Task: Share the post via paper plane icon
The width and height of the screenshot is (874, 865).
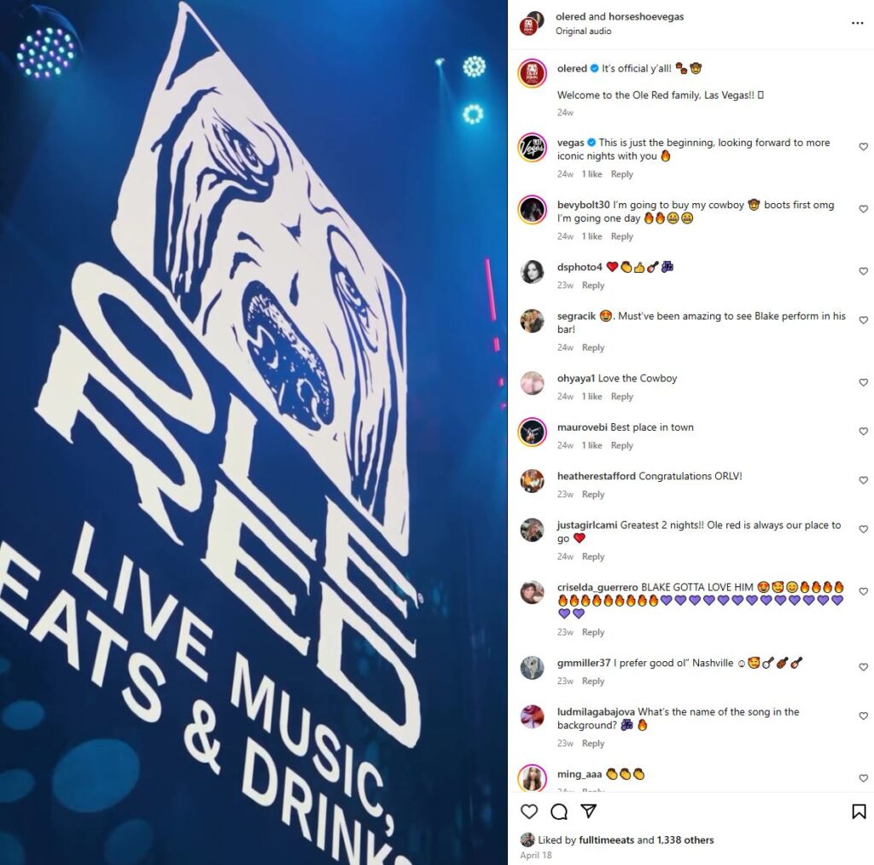Action: 589,811
